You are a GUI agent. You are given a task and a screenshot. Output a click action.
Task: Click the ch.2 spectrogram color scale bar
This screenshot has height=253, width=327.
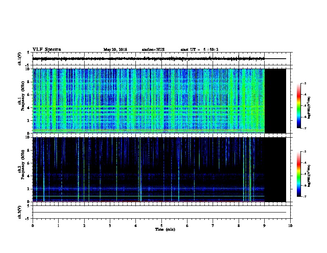tap(299, 174)
